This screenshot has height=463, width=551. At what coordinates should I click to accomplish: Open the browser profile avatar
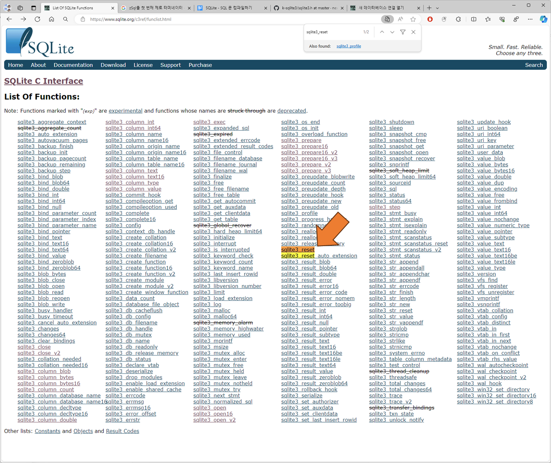pos(7,8)
